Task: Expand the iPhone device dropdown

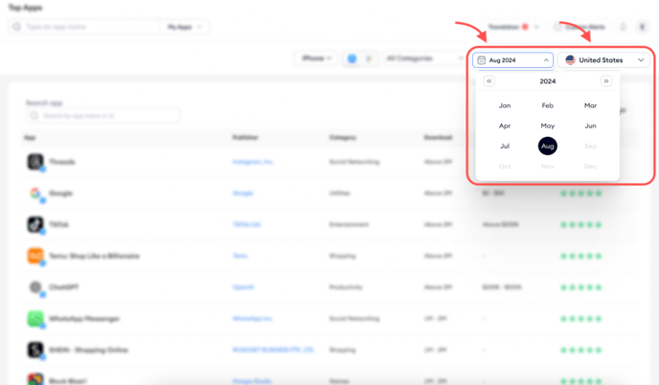Action: click(316, 59)
